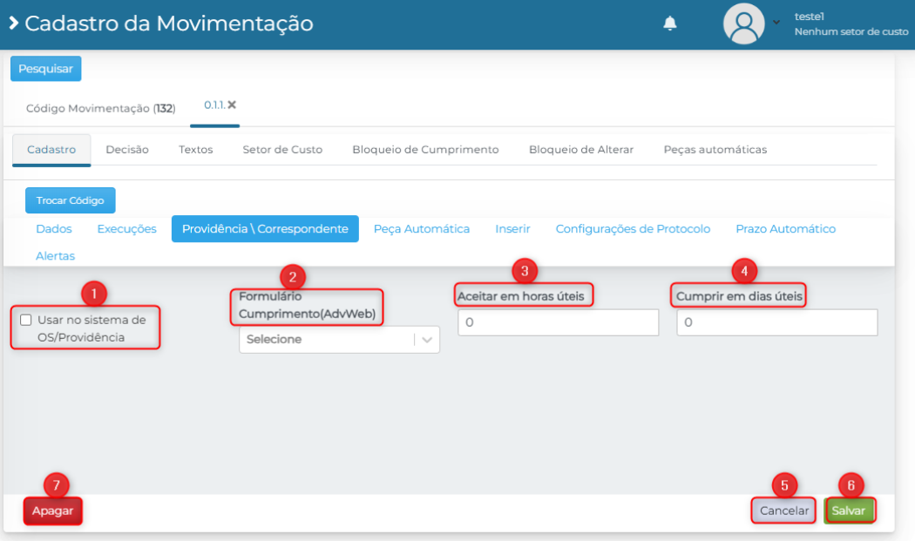The height and width of the screenshot is (541, 915).
Task: Click the Cancelar button
Action: click(783, 511)
